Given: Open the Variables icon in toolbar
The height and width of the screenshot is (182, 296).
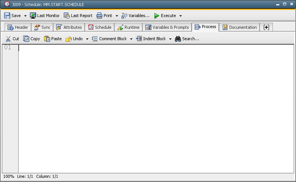Looking at the screenshot, I should [124, 16].
